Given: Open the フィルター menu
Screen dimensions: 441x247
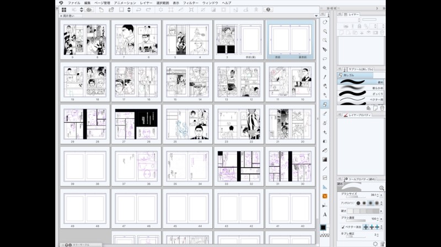Looking at the screenshot, I should (191, 3).
